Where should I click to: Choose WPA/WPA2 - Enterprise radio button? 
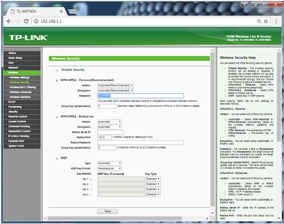coord(57,117)
